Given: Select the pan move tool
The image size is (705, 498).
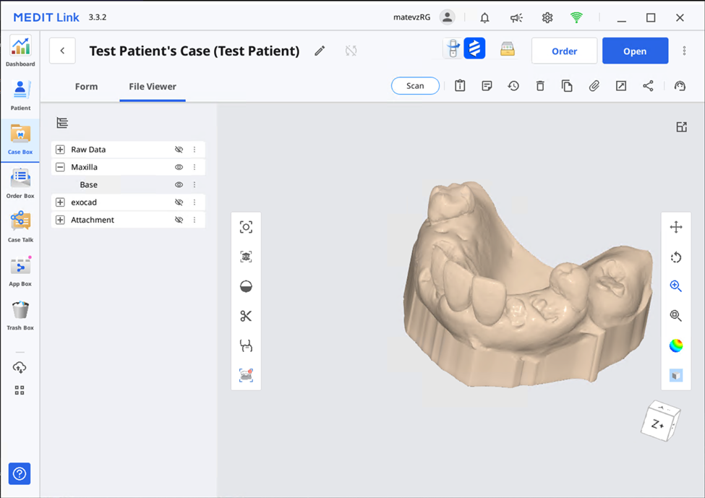Looking at the screenshot, I should tap(676, 228).
